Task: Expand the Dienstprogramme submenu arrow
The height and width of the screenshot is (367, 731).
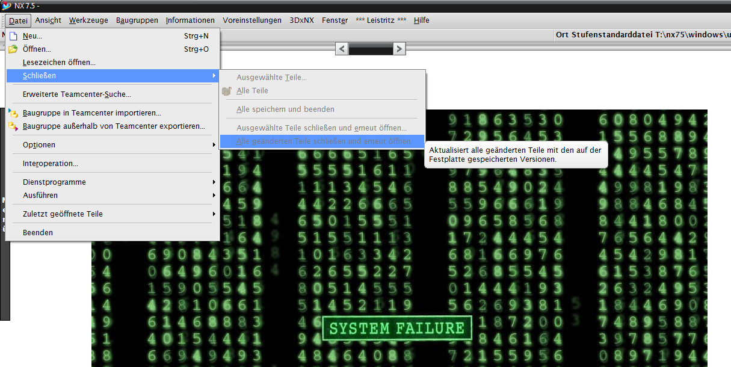Action: [214, 182]
